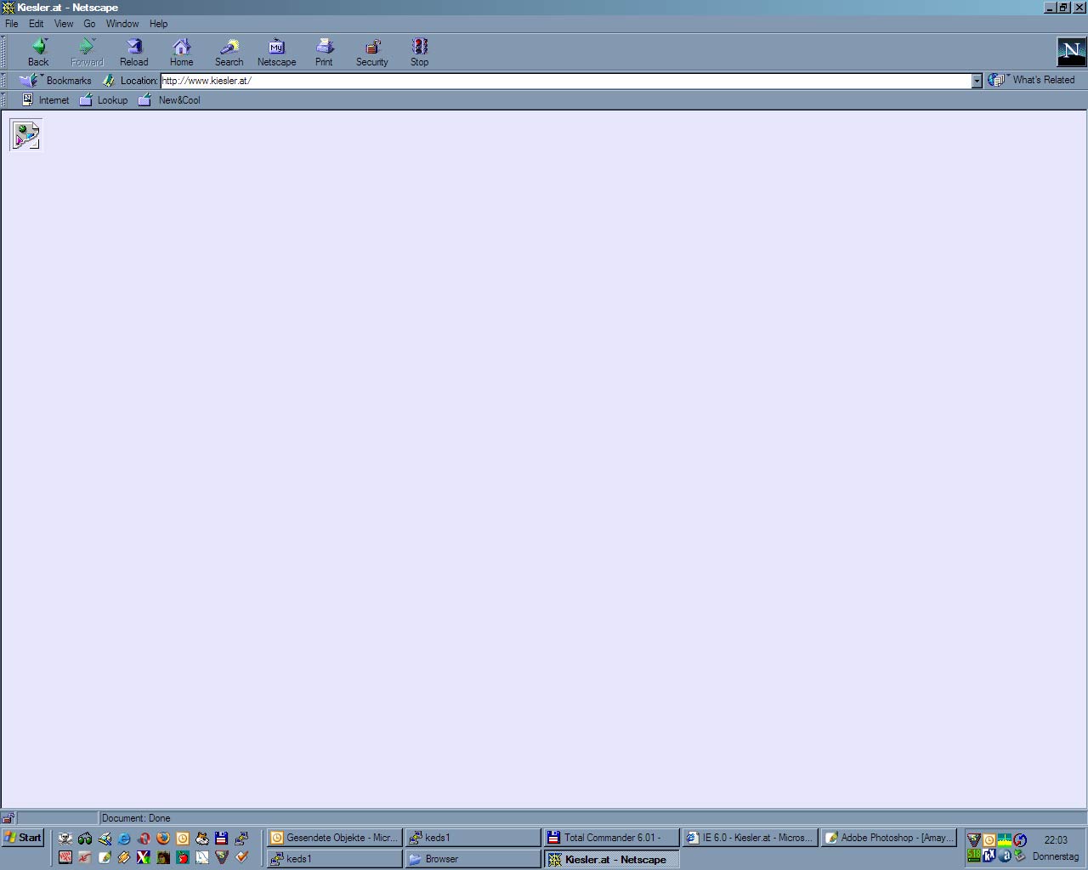This screenshot has width=1088, height=870.
Task: Click the broken image placeholder on page
Action: pos(25,135)
